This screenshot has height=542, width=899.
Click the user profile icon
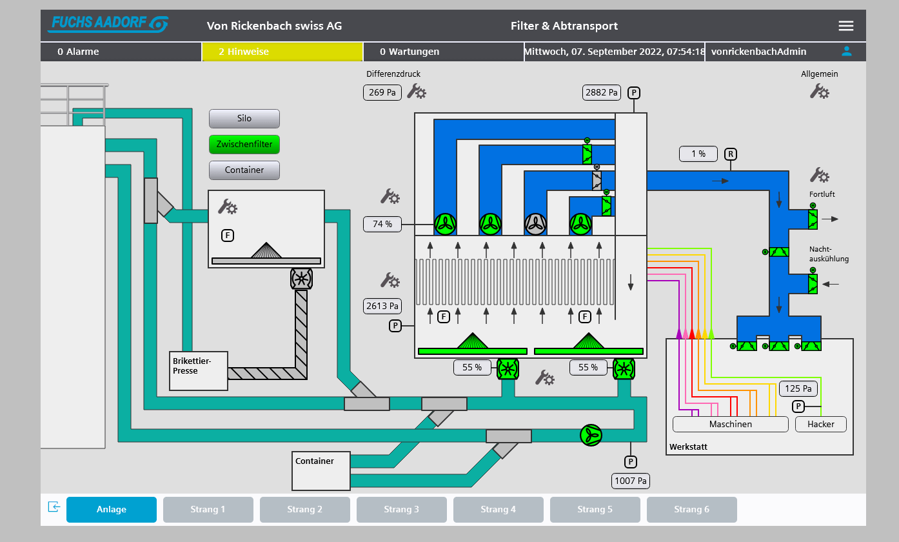click(x=847, y=51)
